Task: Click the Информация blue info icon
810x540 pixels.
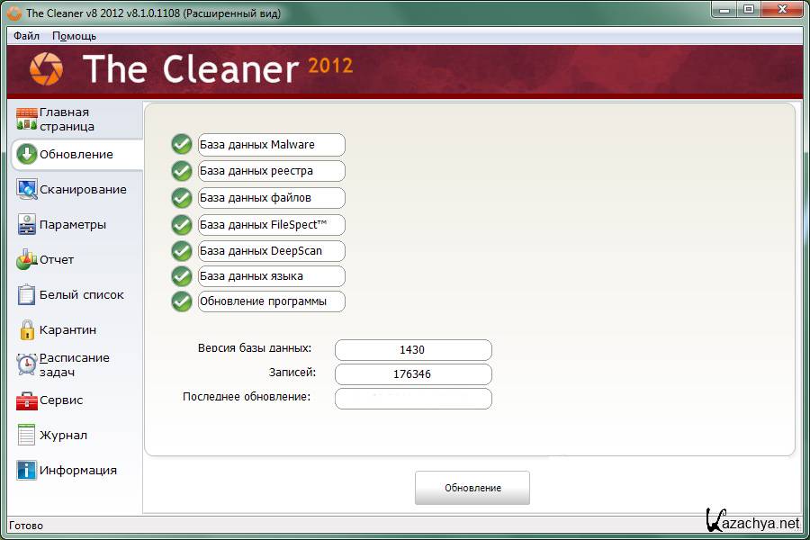Action: coord(27,470)
